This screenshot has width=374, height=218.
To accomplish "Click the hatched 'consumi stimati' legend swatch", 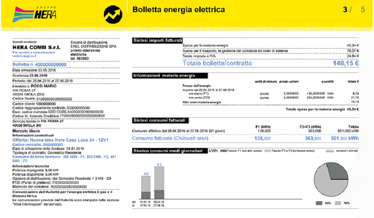I will (x=330, y=151).
